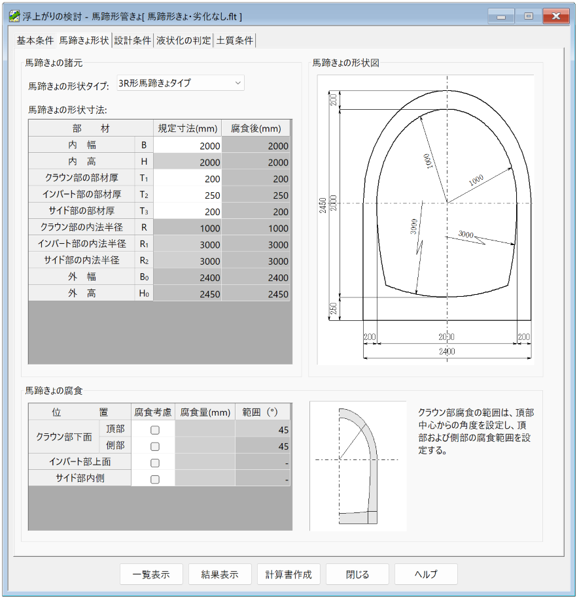Screen dimensions: 577x598
Task: Show results with 結果表示 button
Action: [x=220, y=574]
